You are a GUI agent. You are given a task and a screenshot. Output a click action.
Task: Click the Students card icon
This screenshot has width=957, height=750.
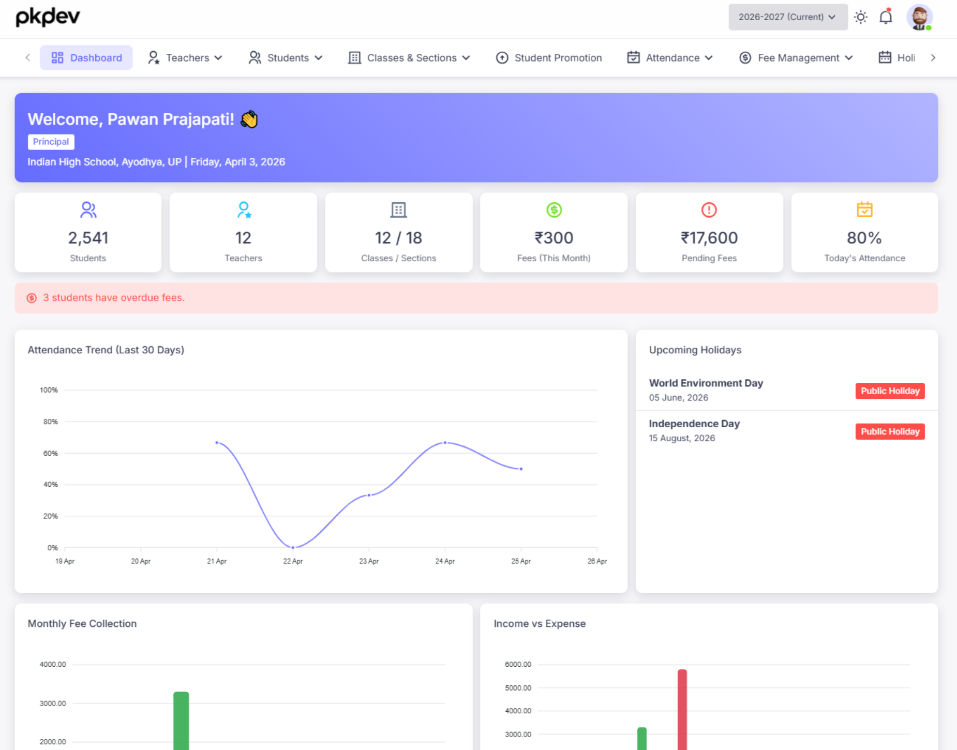88,209
